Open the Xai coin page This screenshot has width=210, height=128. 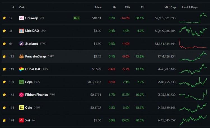tap(28, 120)
